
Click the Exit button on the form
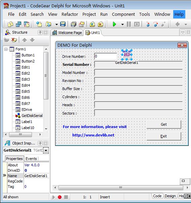click(164, 136)
